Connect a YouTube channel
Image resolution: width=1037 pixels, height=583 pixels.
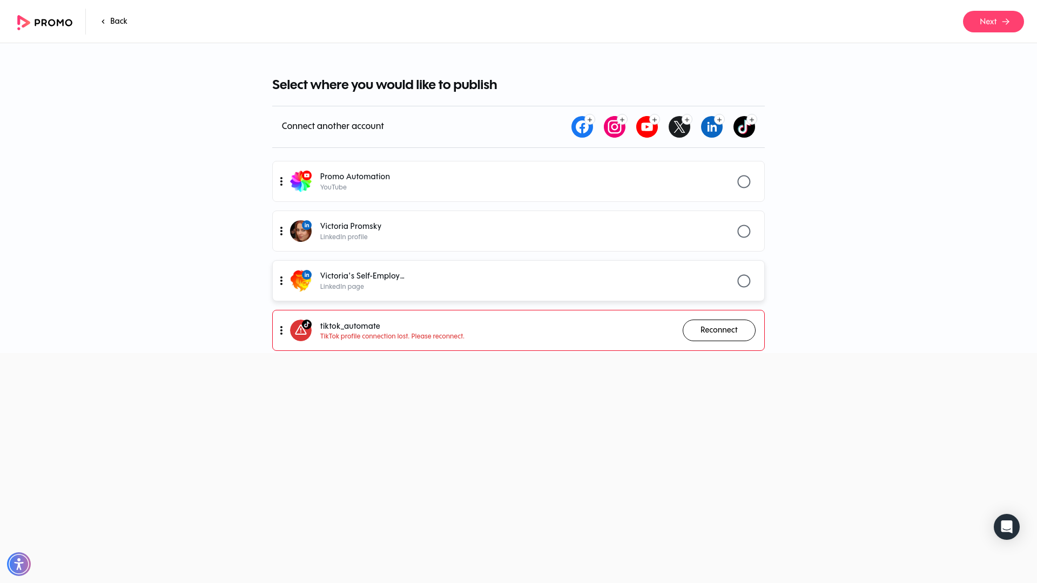pos(647,127)
